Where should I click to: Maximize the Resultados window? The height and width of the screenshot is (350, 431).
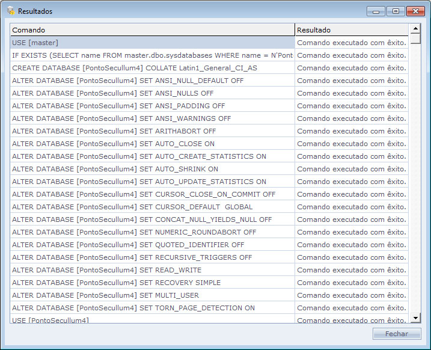pos(395,11)
